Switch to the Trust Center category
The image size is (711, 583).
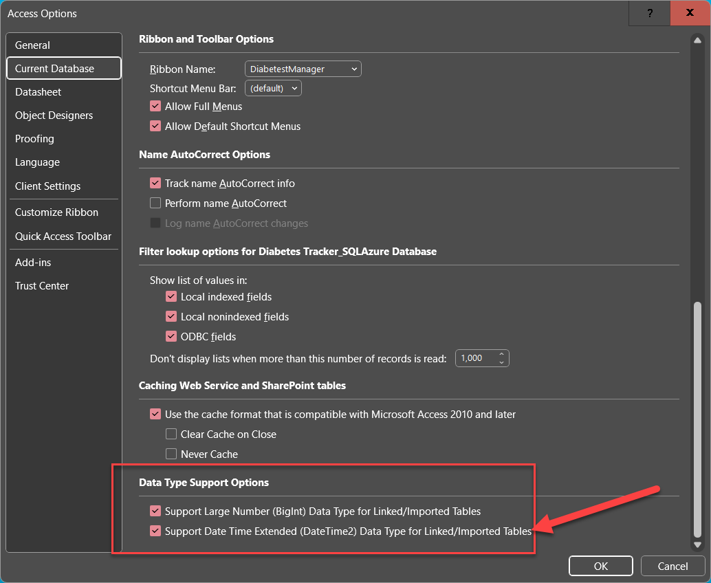pos(42,286)
